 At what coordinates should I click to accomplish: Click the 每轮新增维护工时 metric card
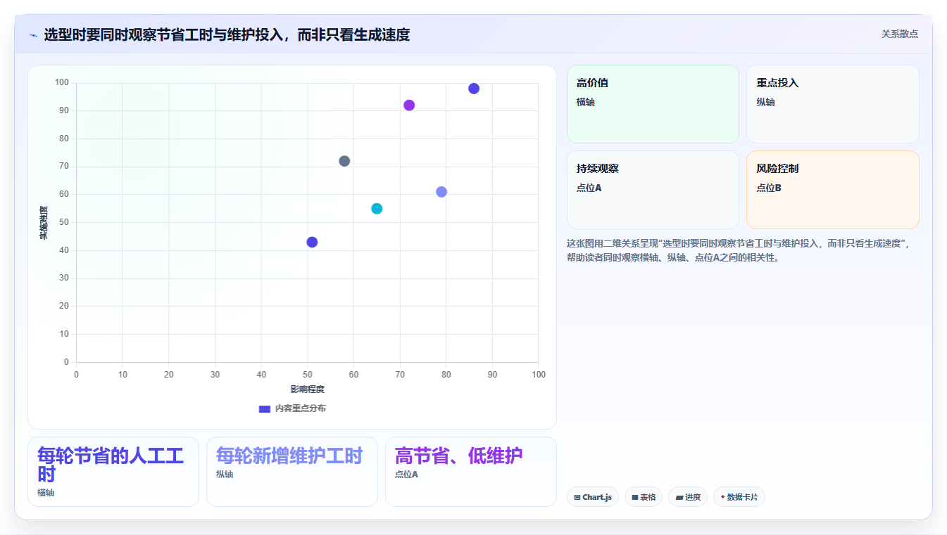pyautogui.click(x=292, y=472)
